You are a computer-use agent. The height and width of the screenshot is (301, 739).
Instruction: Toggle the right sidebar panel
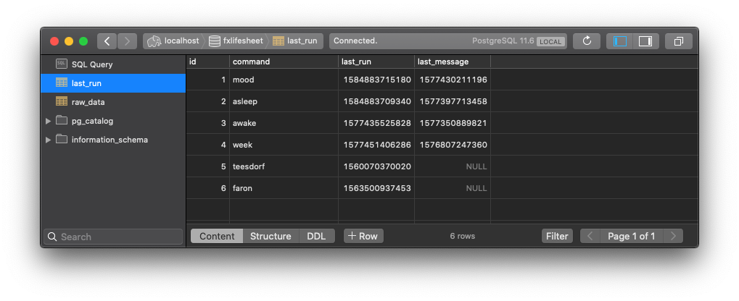click(645, 41)
